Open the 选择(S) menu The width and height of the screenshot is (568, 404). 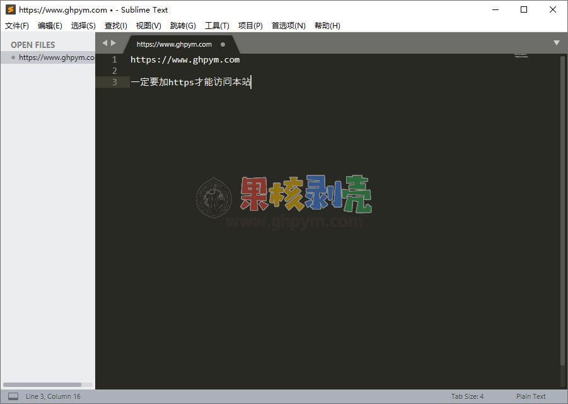(x=83, y=26)
